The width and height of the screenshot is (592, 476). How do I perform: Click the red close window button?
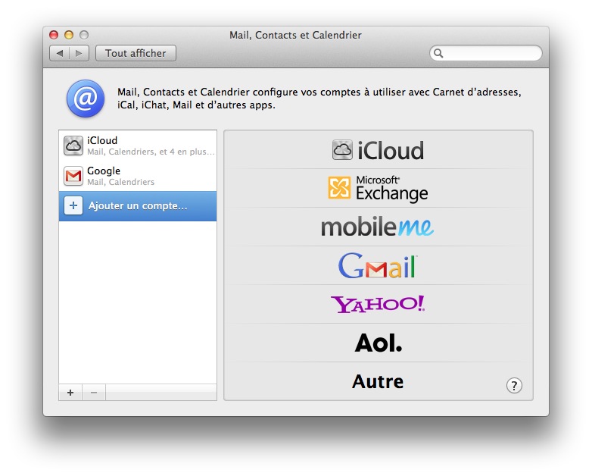54,35
